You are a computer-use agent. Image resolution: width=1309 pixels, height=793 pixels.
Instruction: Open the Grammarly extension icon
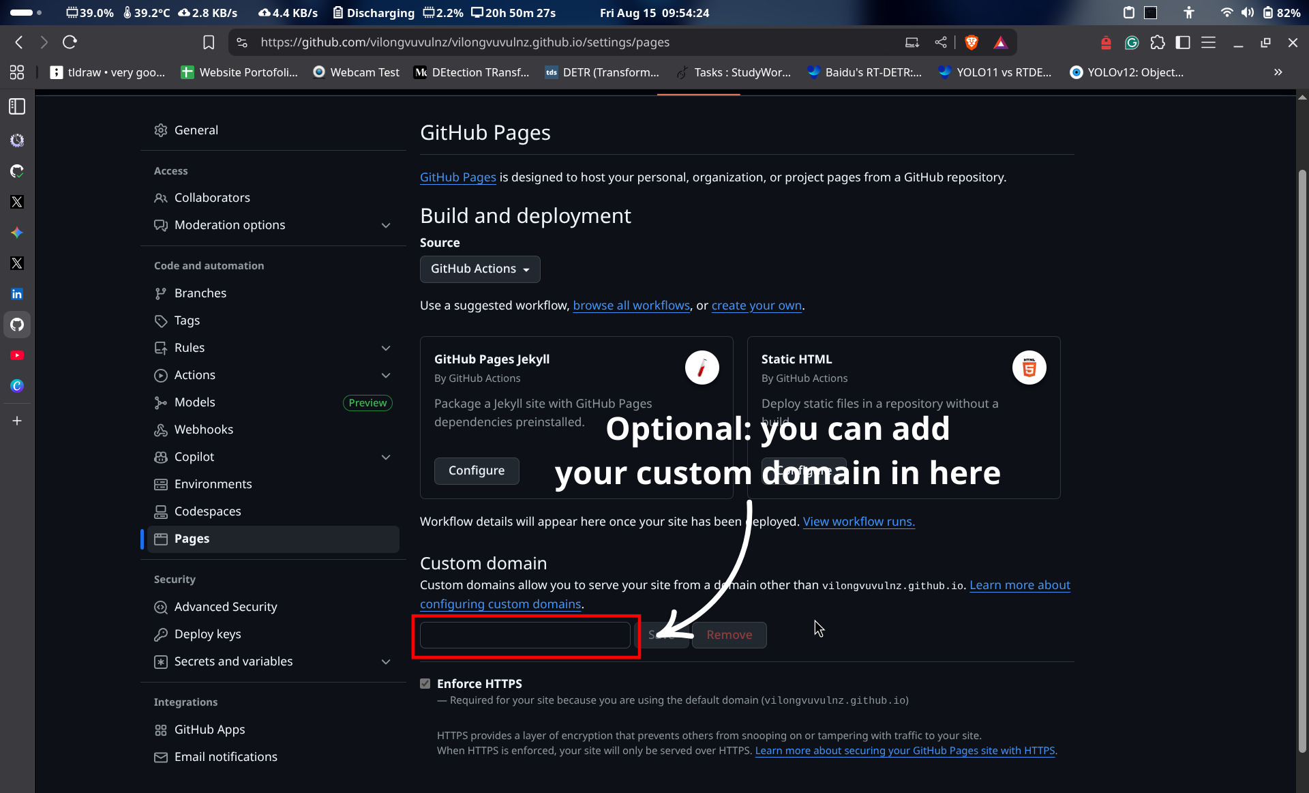point(1132,42)
